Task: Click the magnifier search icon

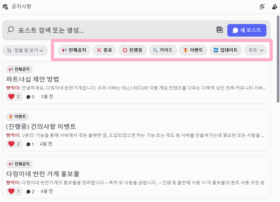Action: tap(10, 30)
